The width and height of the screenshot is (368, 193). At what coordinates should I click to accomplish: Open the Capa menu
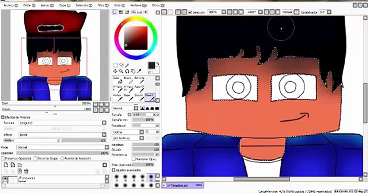click(x=65, y=5)
